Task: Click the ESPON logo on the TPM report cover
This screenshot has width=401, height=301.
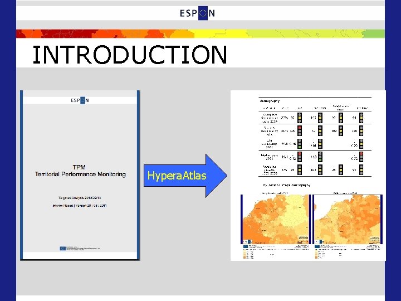Action: tap(80, 100)
